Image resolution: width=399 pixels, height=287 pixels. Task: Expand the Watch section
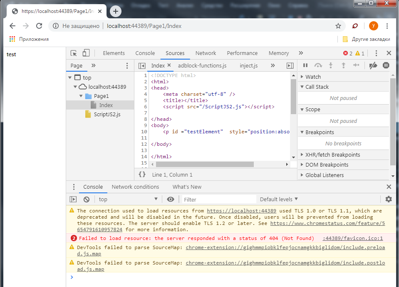pos(343,77)
